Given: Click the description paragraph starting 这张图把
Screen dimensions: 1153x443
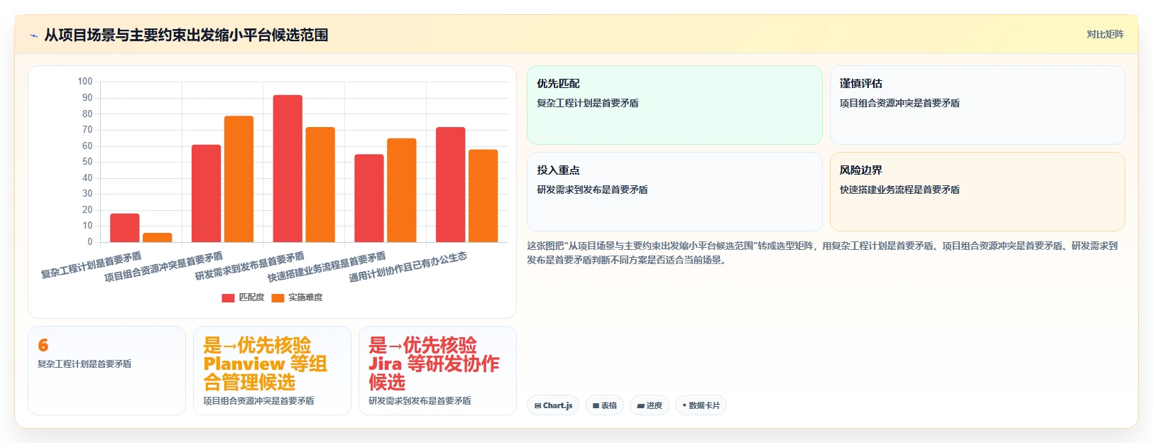Looking at the screenshot, I should 822,253.
